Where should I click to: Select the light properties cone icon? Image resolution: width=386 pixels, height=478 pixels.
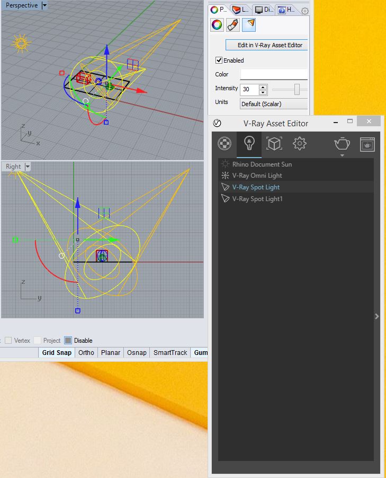click(249, 25)
